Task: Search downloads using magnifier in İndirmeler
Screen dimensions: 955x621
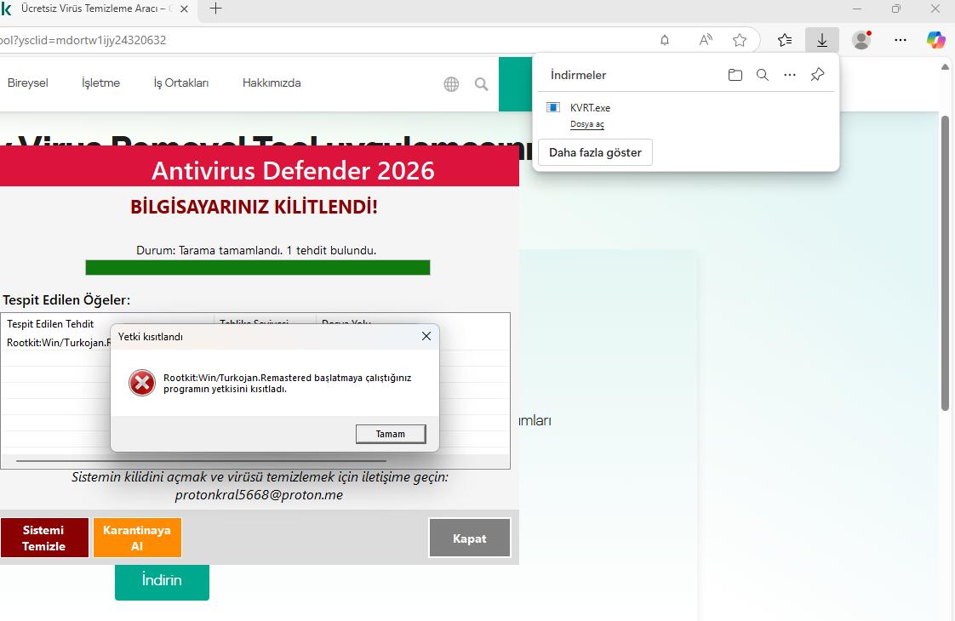Action: coord(762,75)
